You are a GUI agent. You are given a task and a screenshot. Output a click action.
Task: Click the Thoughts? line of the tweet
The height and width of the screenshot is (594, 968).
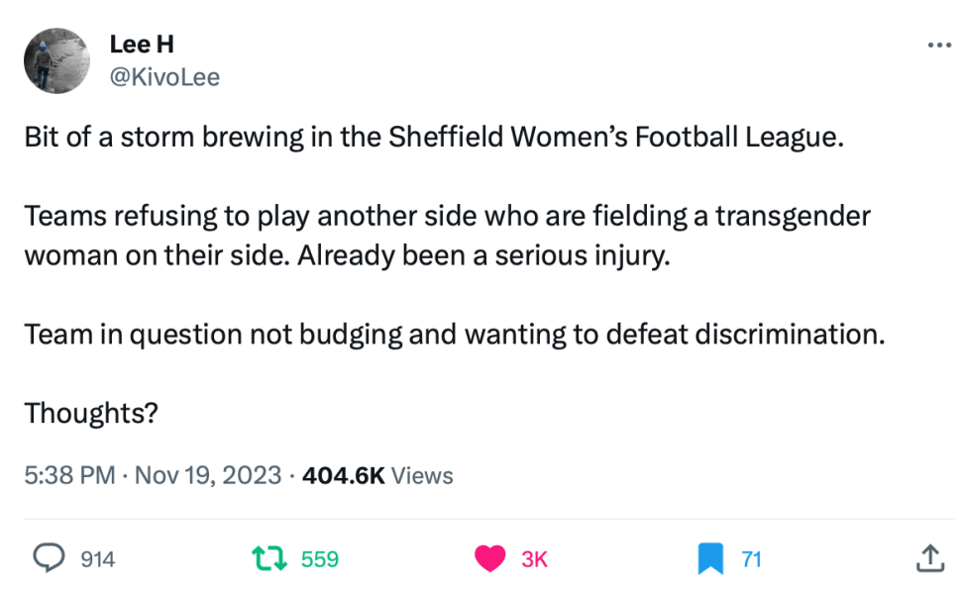[88, 413]
